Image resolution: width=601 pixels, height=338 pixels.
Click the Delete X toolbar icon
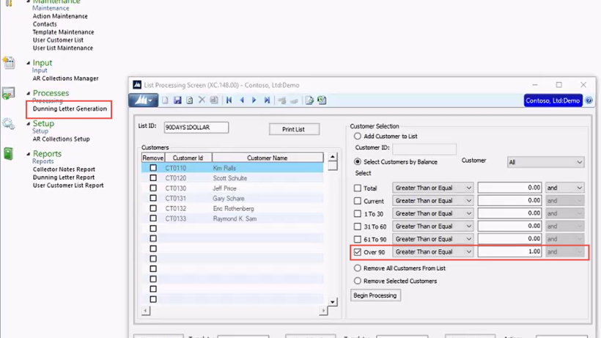[202, 100]
